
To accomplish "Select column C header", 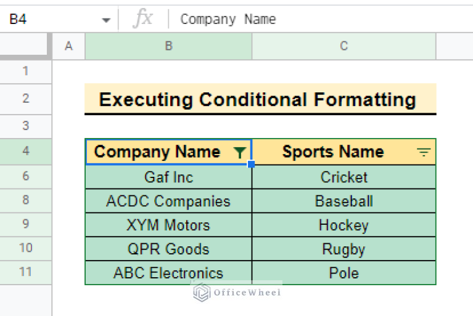I will (344, 46).
